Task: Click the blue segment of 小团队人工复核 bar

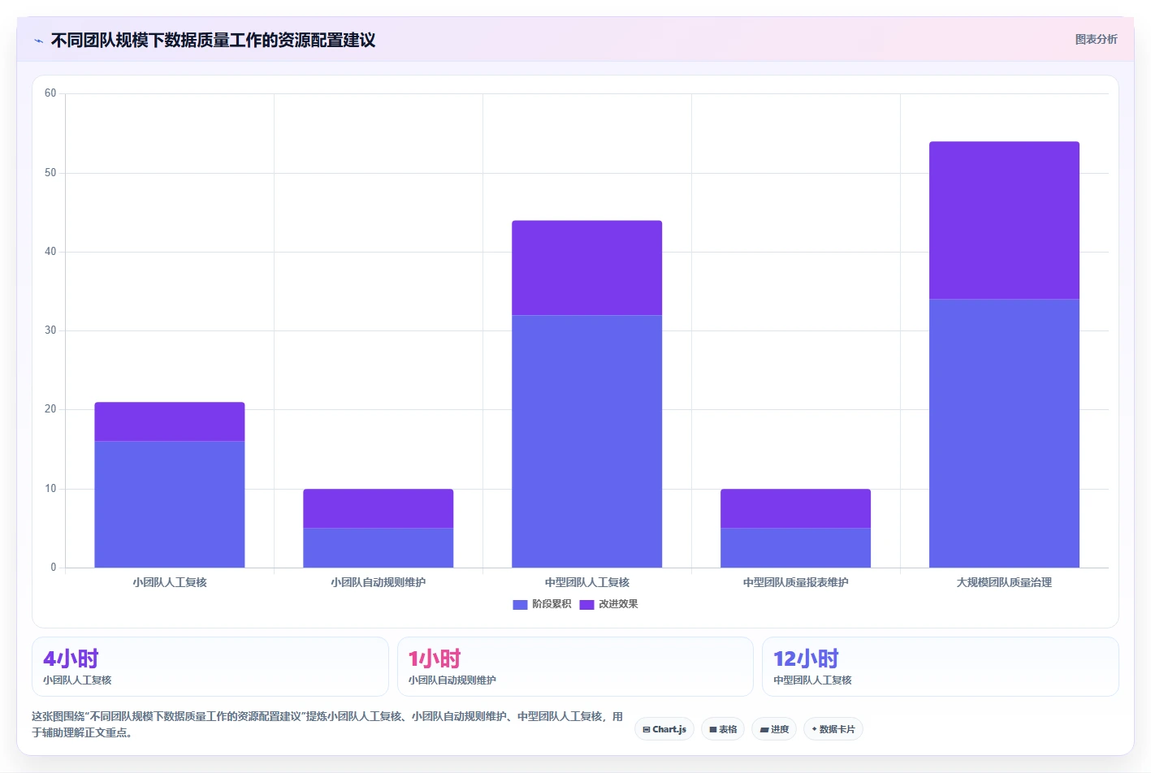Action: (170, 504)
